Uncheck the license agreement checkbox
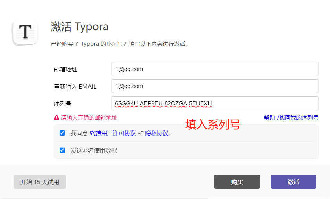Image resolution: width=330 pixels, height=199 pixels. click(x=62, y=133)
